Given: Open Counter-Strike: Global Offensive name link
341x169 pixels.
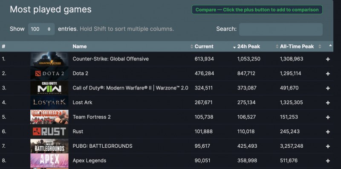Looking at the screenshot, I should [111, 59].
